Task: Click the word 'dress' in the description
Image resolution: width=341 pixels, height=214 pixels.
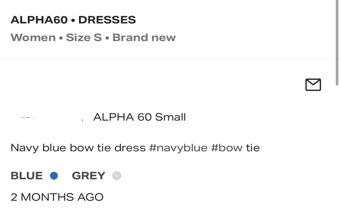Action: pyautogui.click(x=130, y=148)
